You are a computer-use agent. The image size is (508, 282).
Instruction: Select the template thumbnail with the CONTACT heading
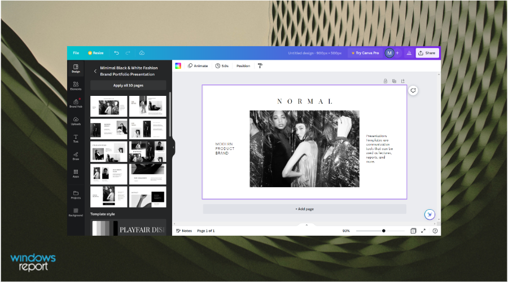coord(148,197)
